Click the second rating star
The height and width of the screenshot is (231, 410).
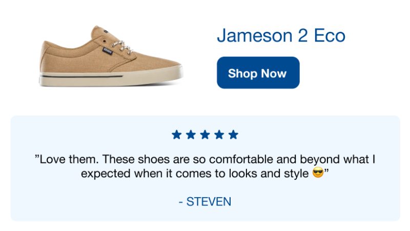click(191, 135)
